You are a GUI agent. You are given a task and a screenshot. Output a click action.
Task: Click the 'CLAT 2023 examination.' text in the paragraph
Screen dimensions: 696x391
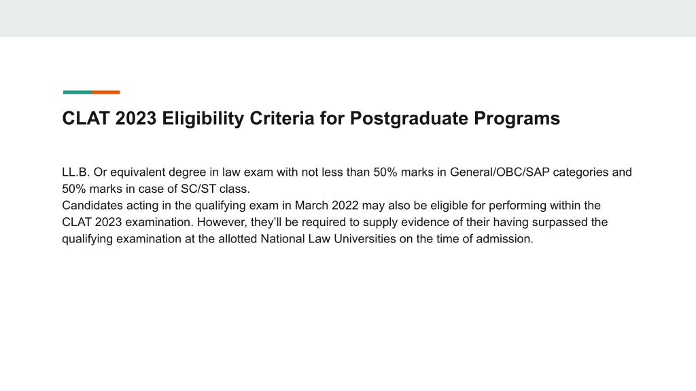point(128,222)
